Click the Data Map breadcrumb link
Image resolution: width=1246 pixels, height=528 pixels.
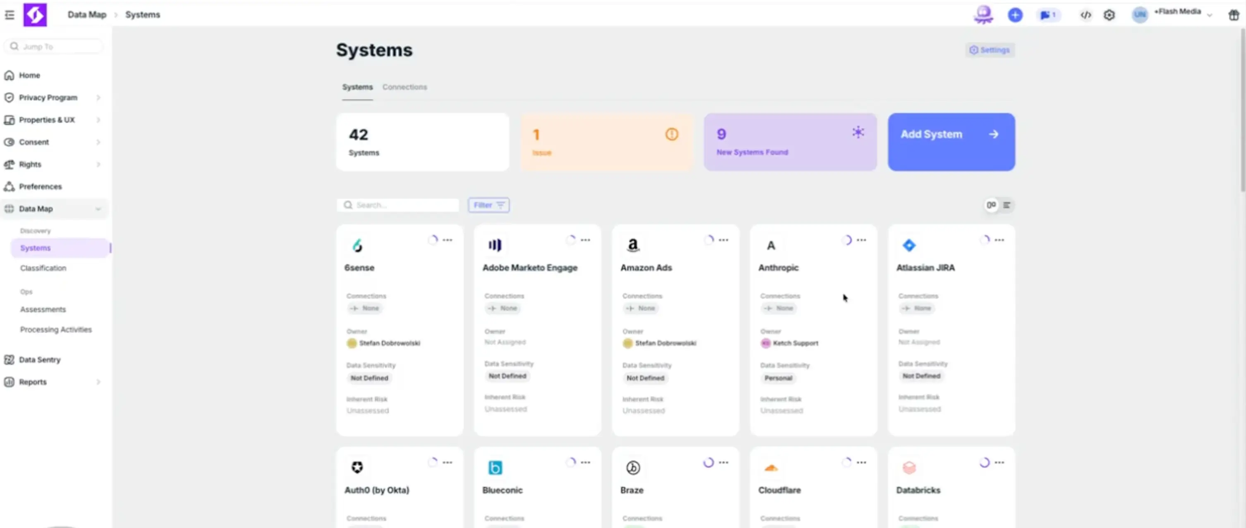[86, 14]
